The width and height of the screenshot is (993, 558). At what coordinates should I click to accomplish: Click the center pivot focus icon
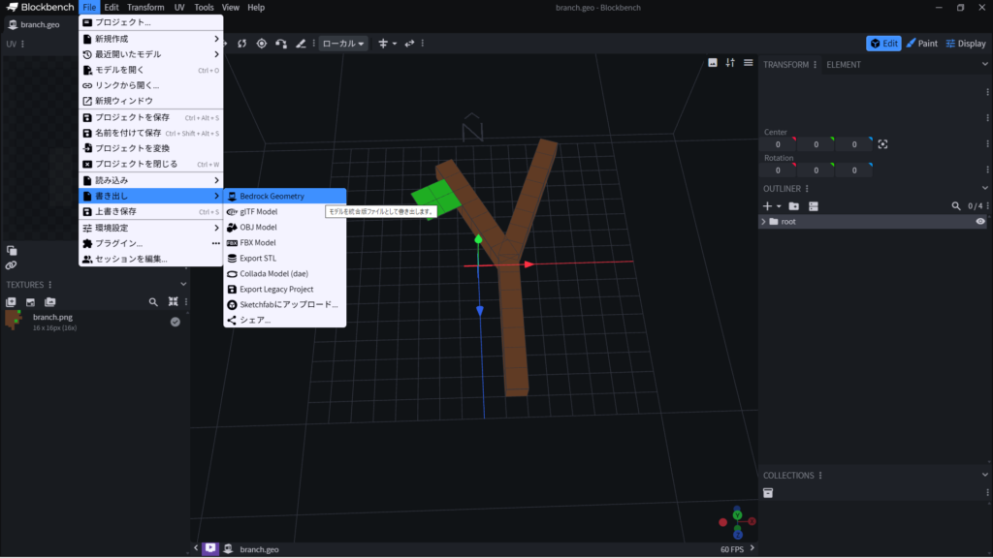click(x=882, y=144)
